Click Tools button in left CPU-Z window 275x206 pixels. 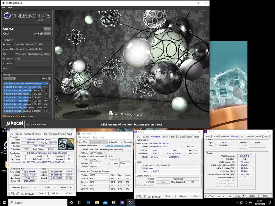click(41, 193)
